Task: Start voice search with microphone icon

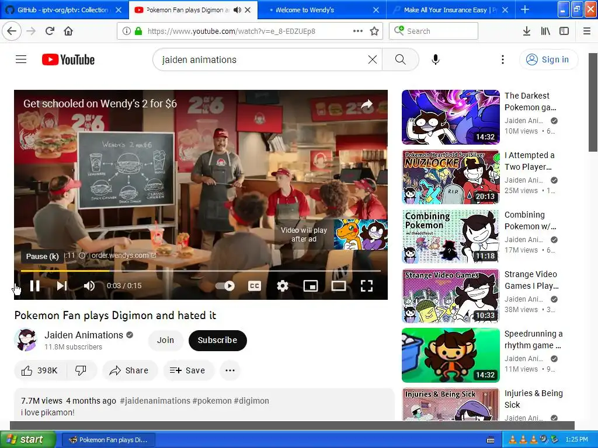Action: coord(436,60)
